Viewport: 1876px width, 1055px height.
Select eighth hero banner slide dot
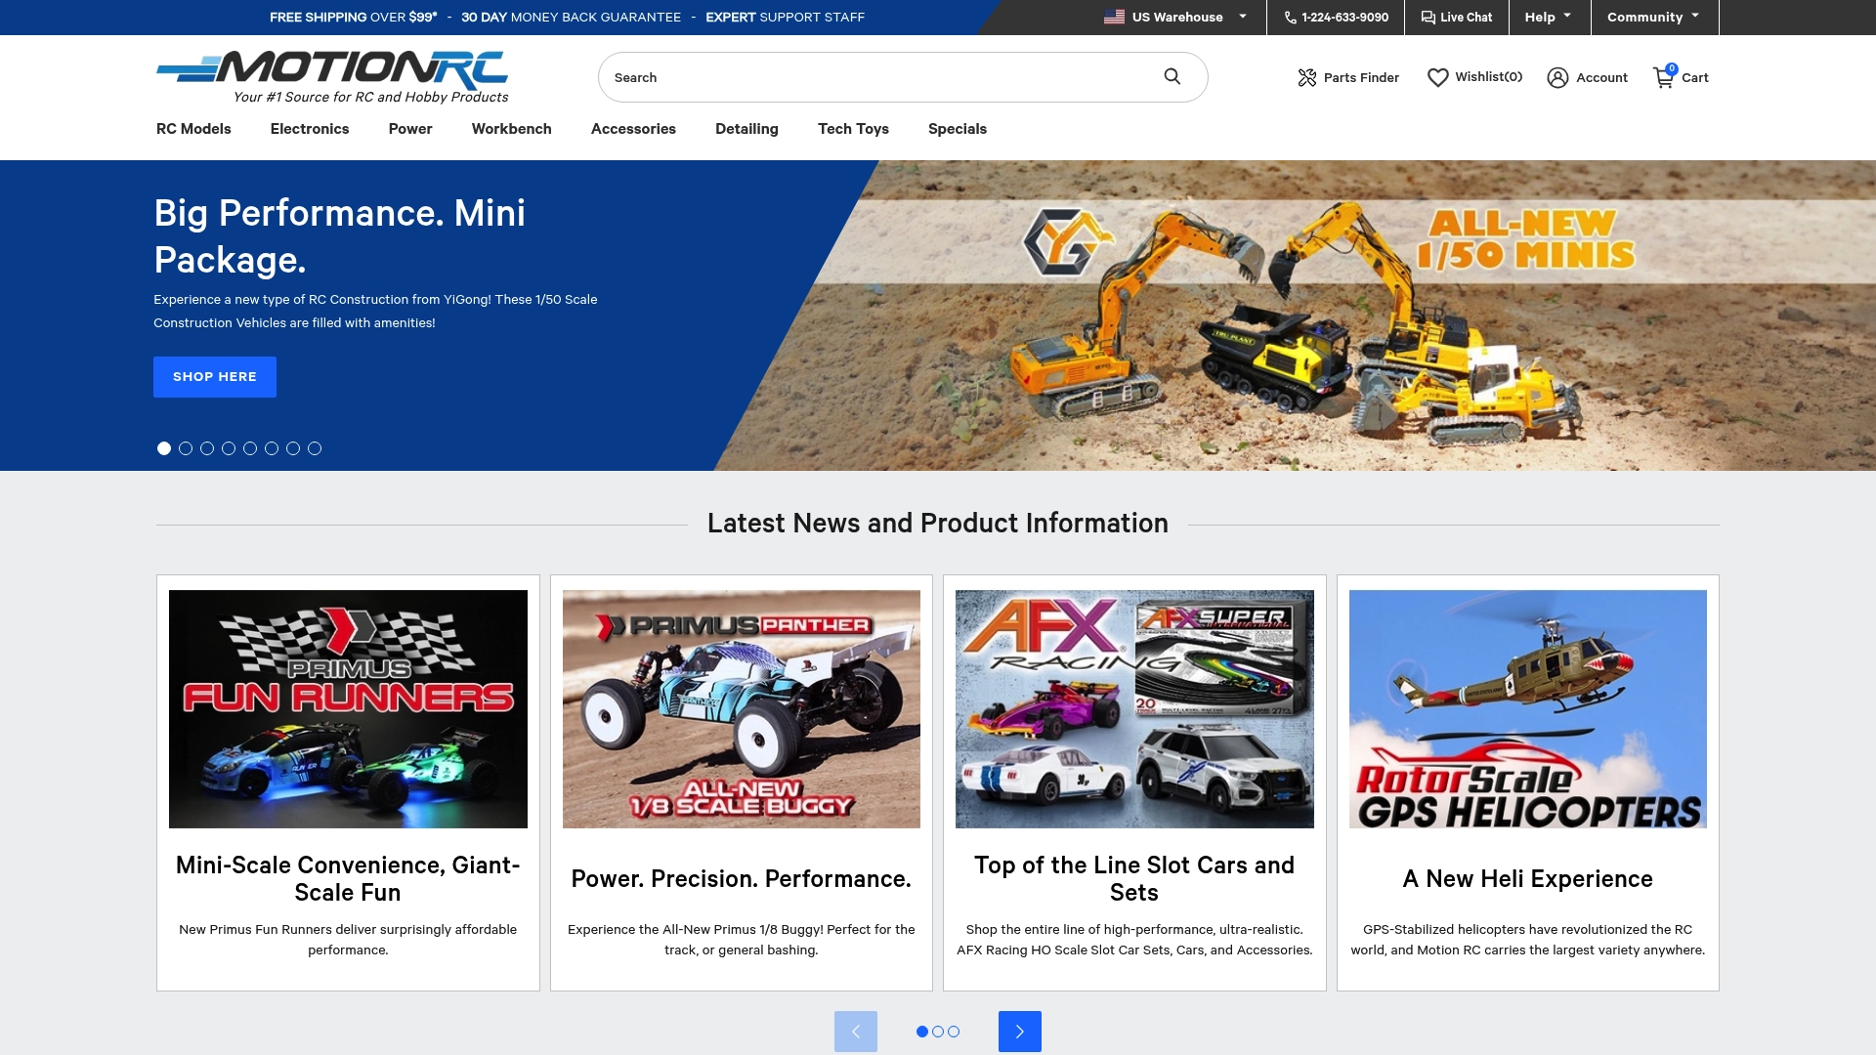point(315,448)
